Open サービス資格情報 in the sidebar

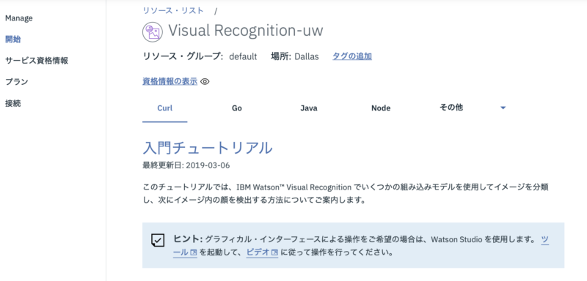coord(37,61)
